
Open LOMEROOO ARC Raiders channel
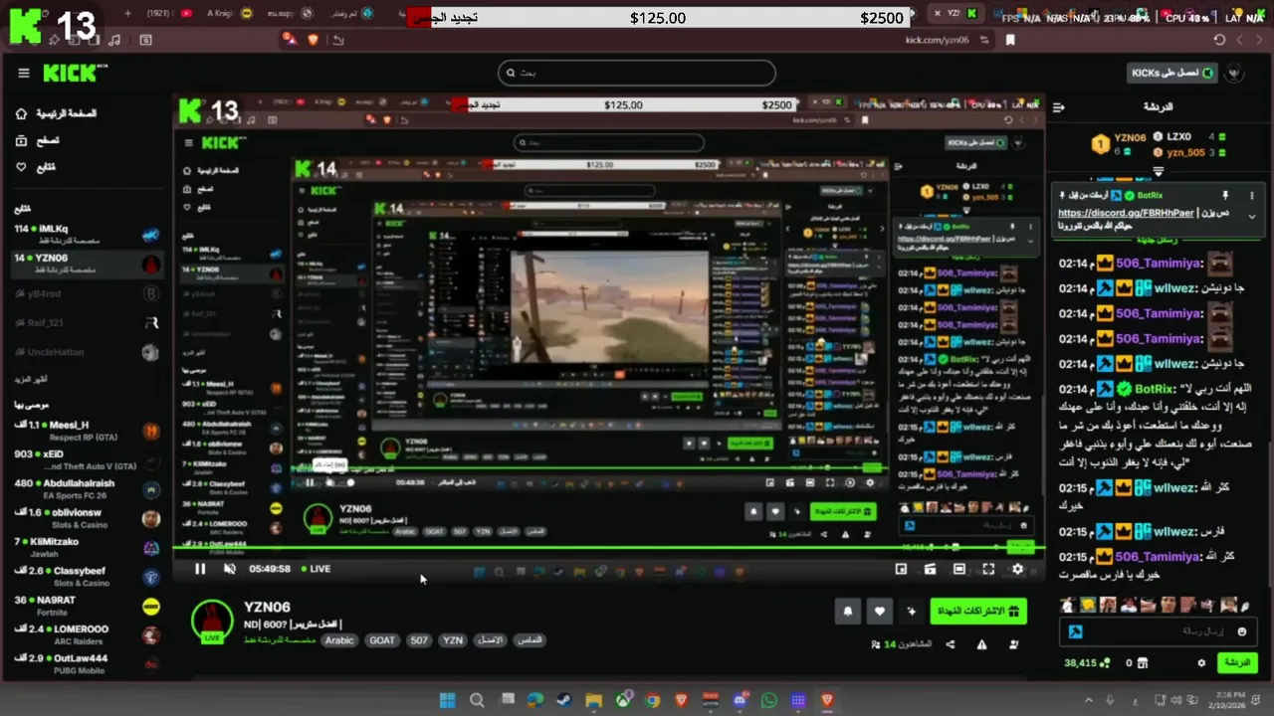[86, 634]
